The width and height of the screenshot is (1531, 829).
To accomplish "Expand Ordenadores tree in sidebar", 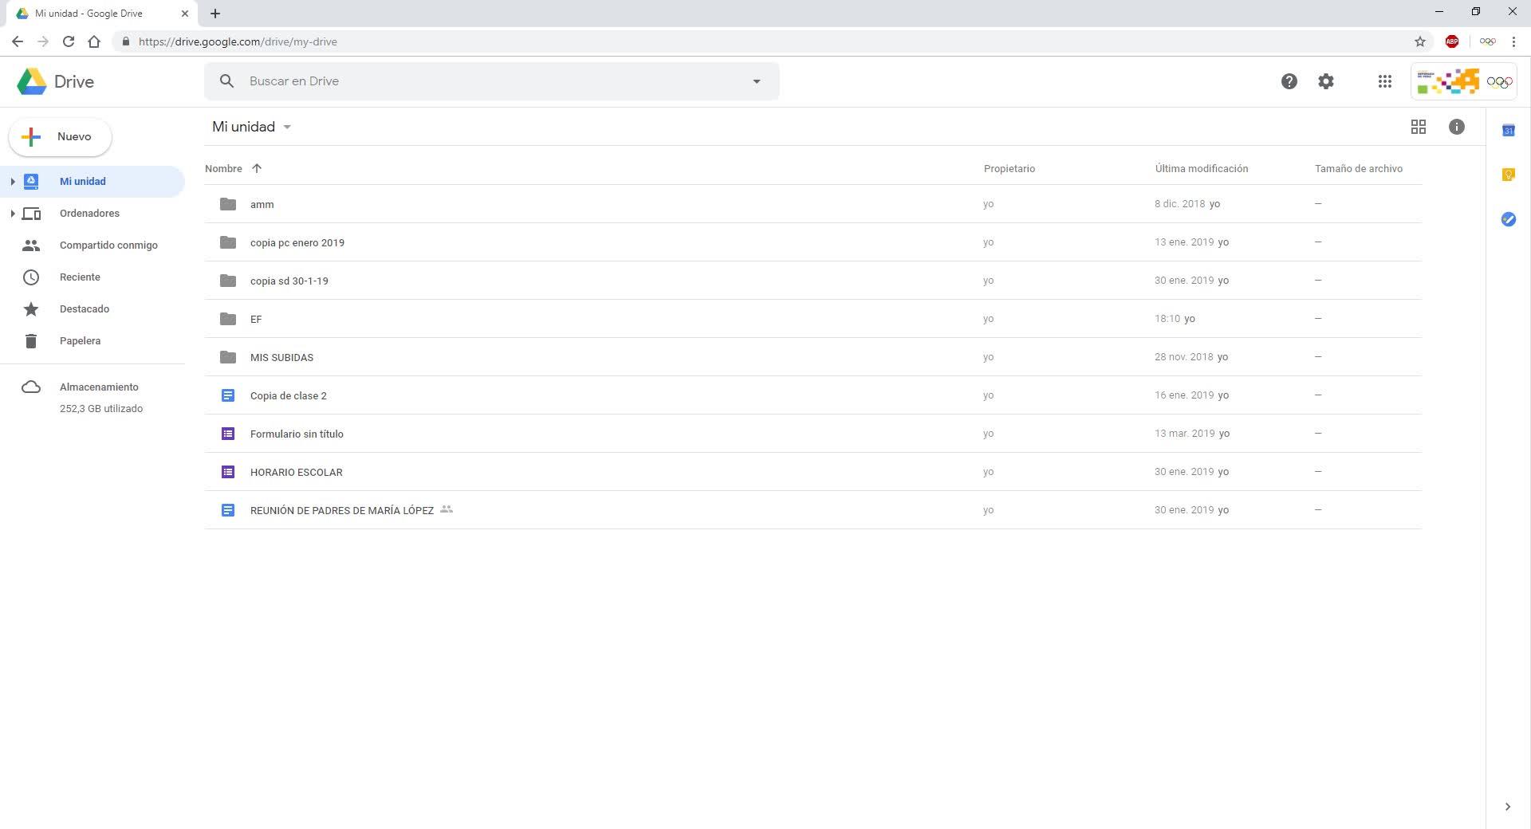I will 13,214.
